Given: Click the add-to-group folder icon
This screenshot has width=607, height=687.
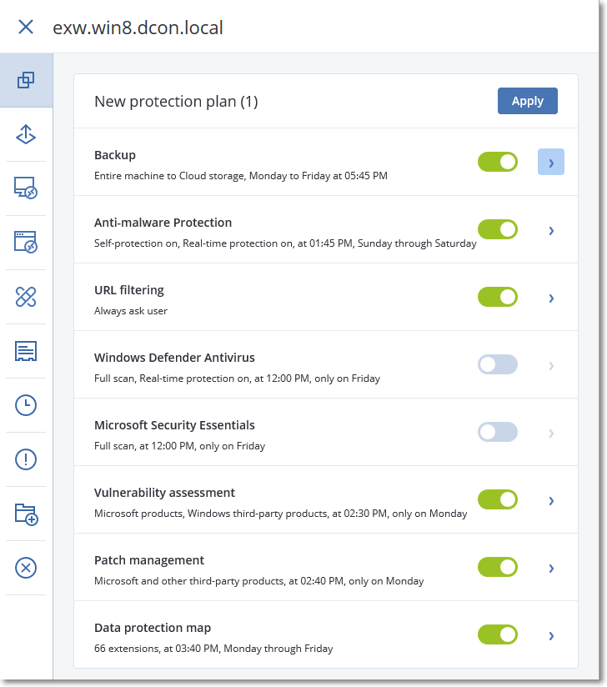Looking at the screenshot, I should (x=26, y=514).
